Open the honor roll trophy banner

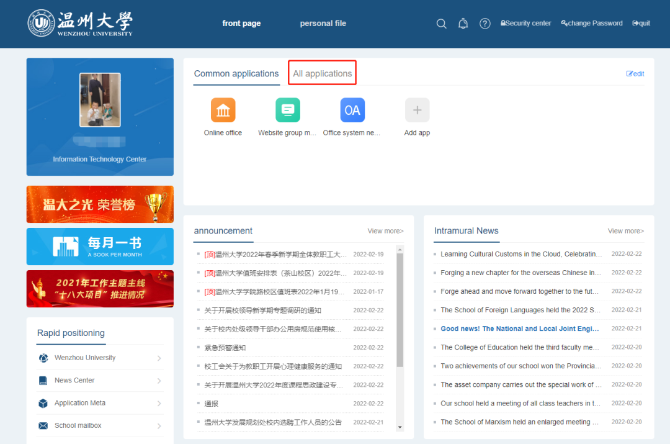pos(100,204)
